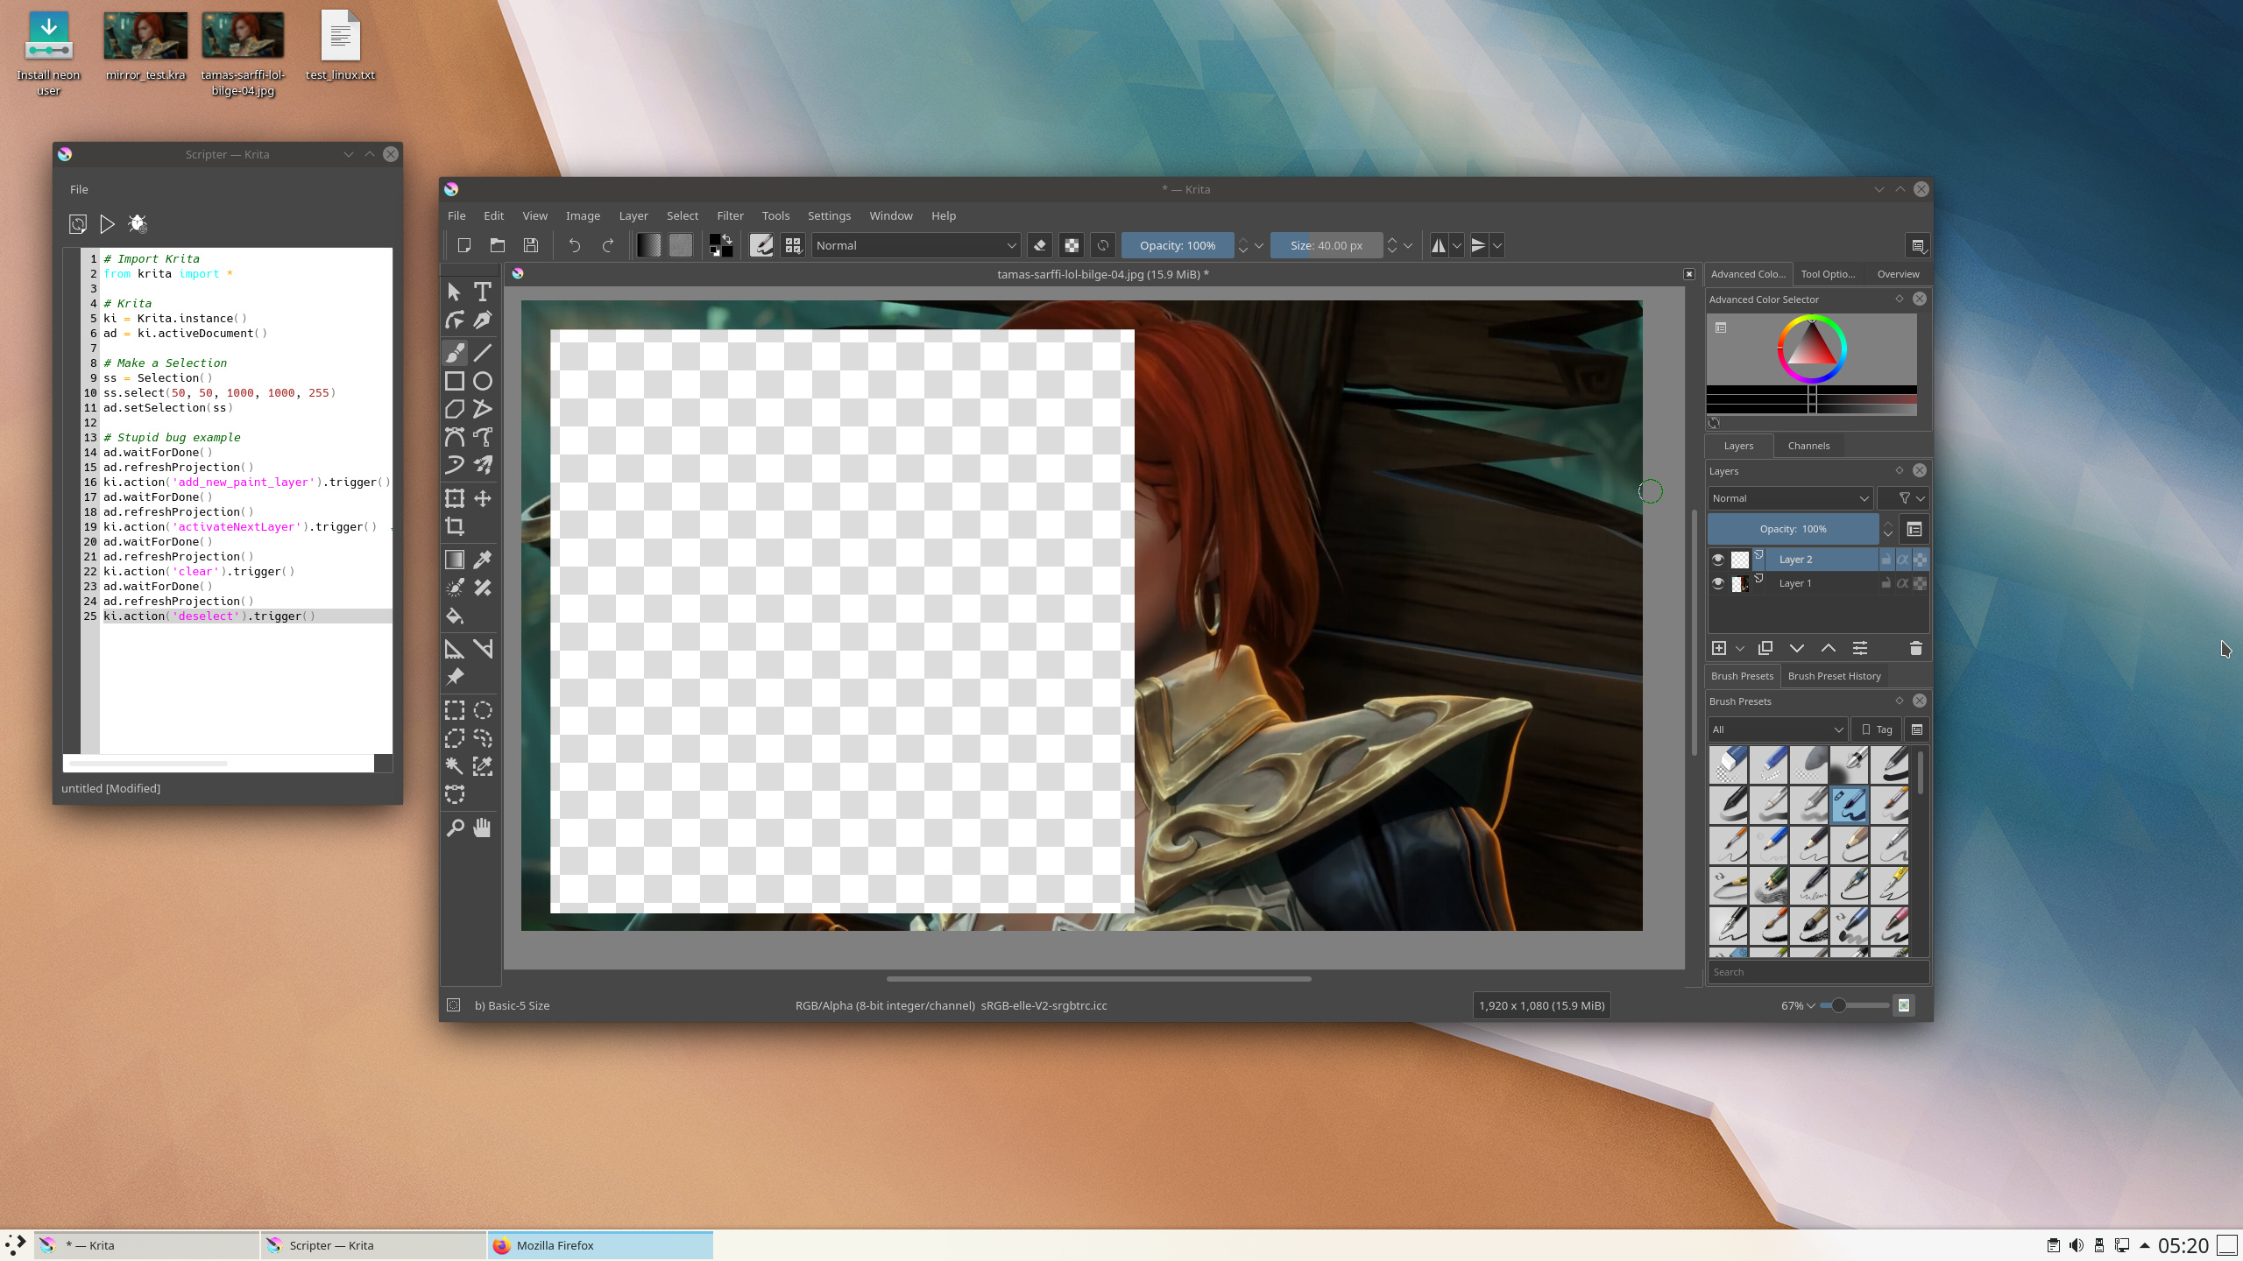Open the Filter menu
This screenshot has width=2243, height=1261.
click(730, 215)
